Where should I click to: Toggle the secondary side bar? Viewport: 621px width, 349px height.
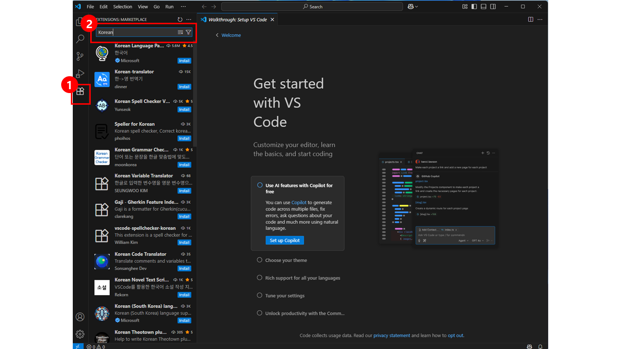pyautogui.click(x=493, y=6)
